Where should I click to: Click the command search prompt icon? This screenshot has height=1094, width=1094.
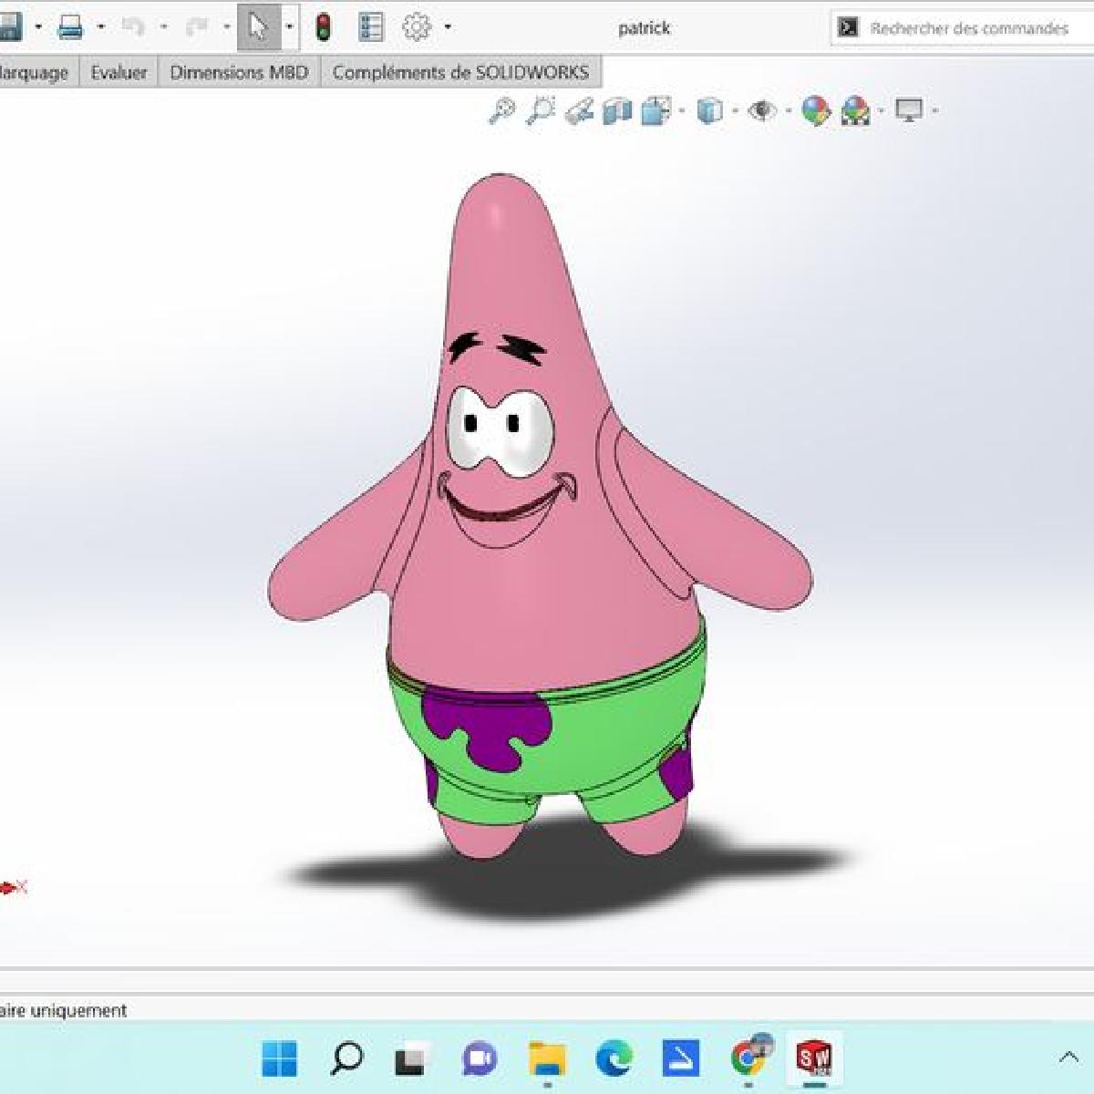[848, 28]
